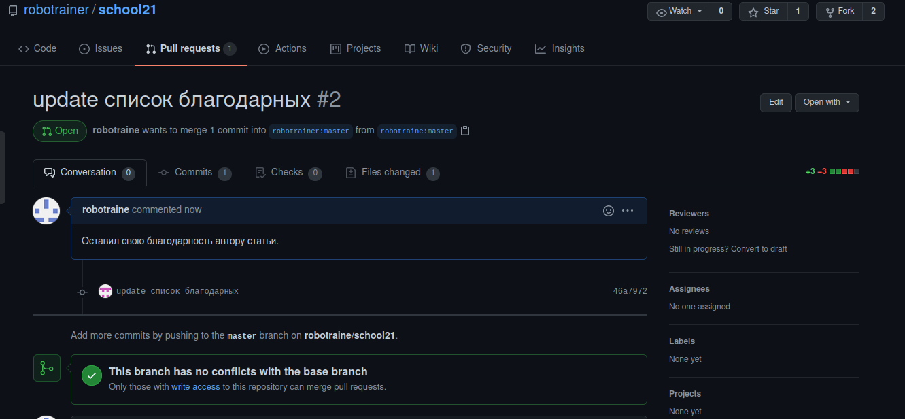The image size is (905, 419).
Task: Fork the repository
Action: 839,12
